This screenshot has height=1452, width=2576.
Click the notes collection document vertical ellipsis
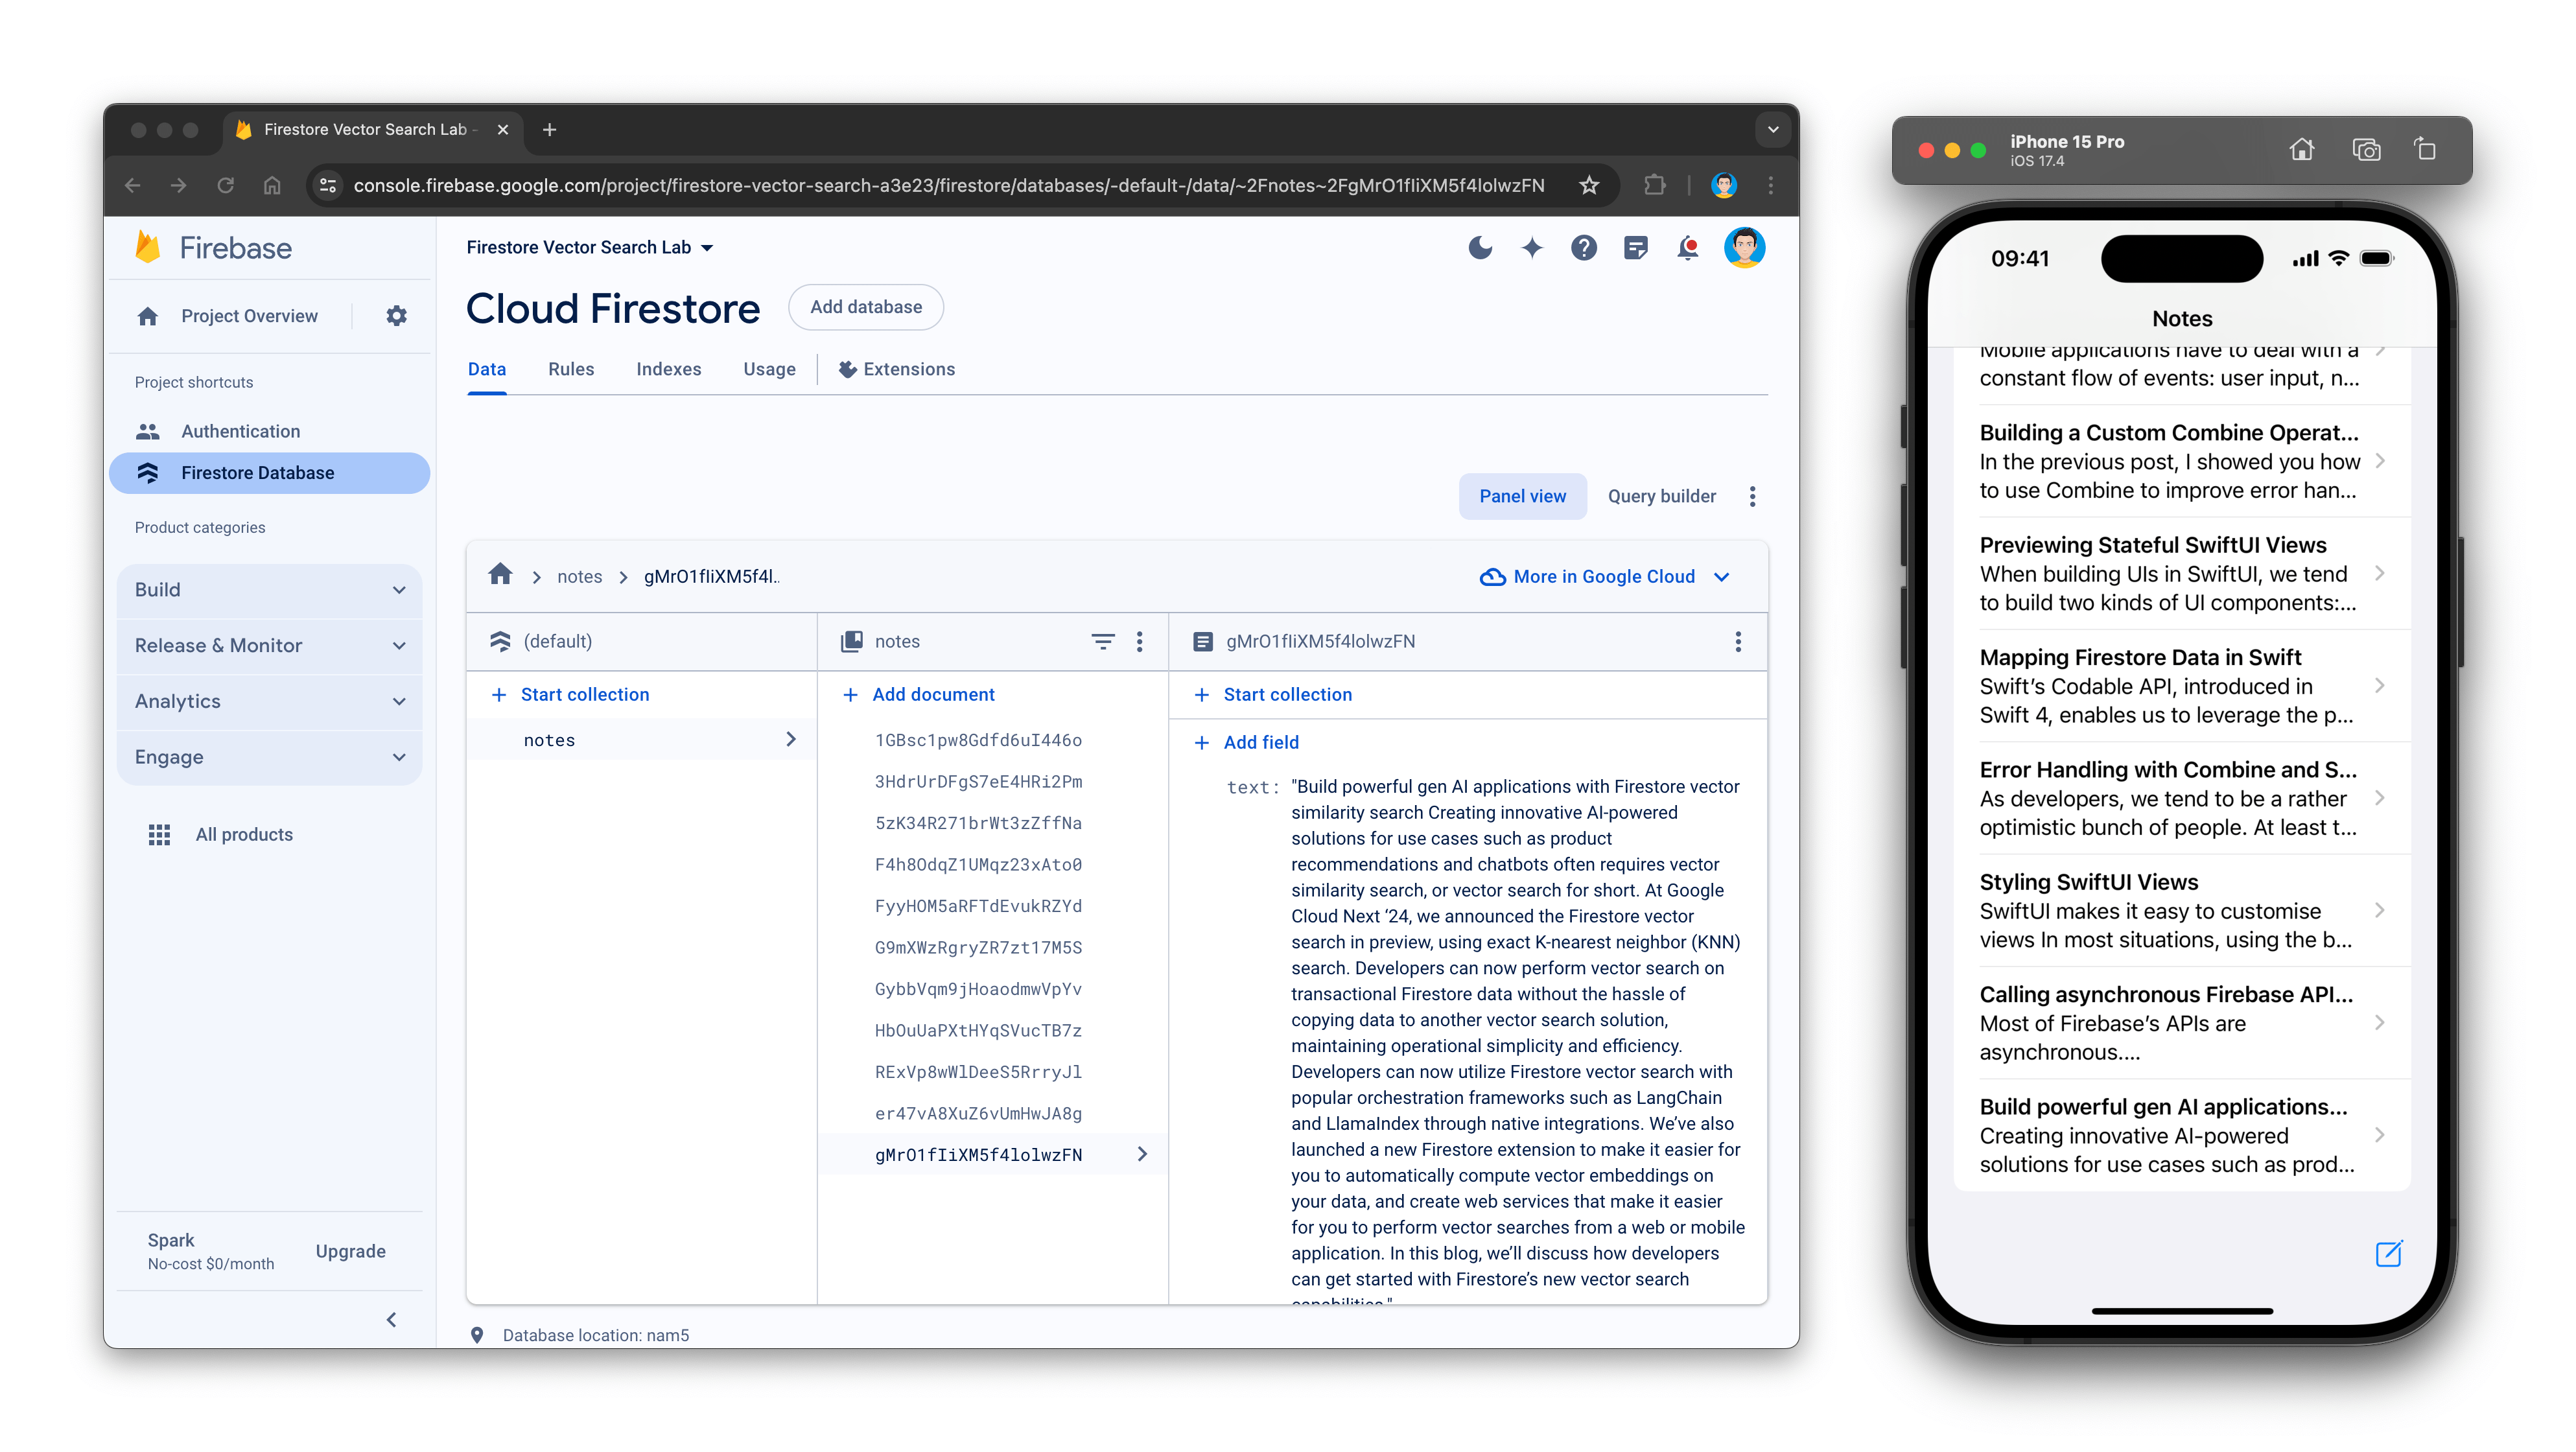pos(1140,640)
